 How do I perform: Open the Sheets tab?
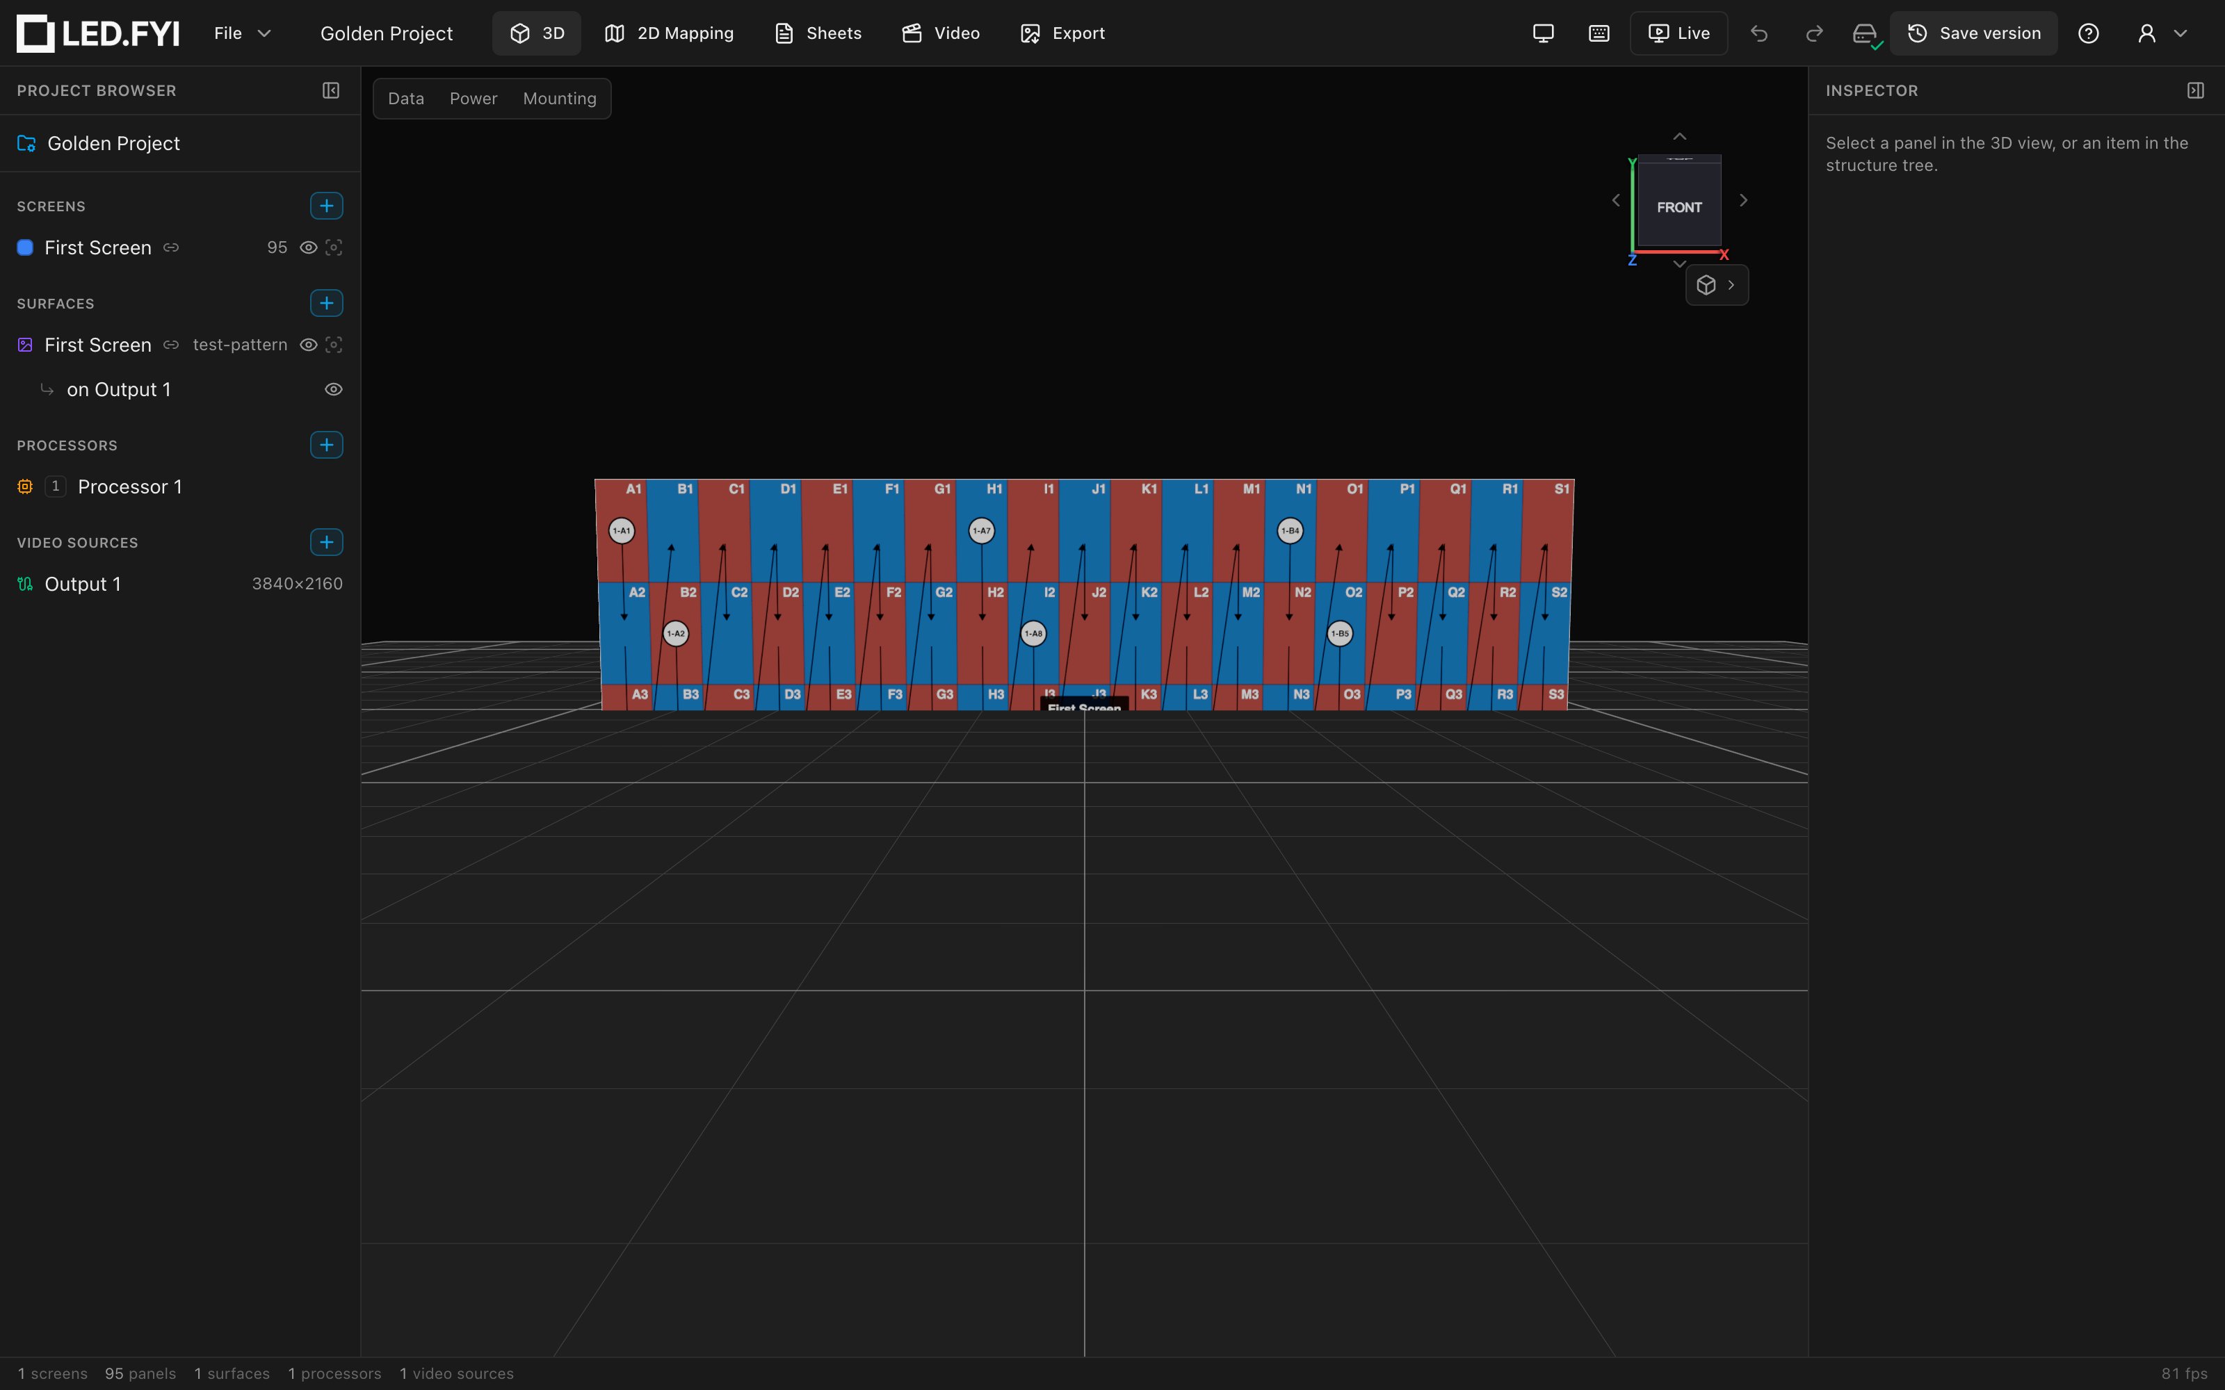[818, 33]
